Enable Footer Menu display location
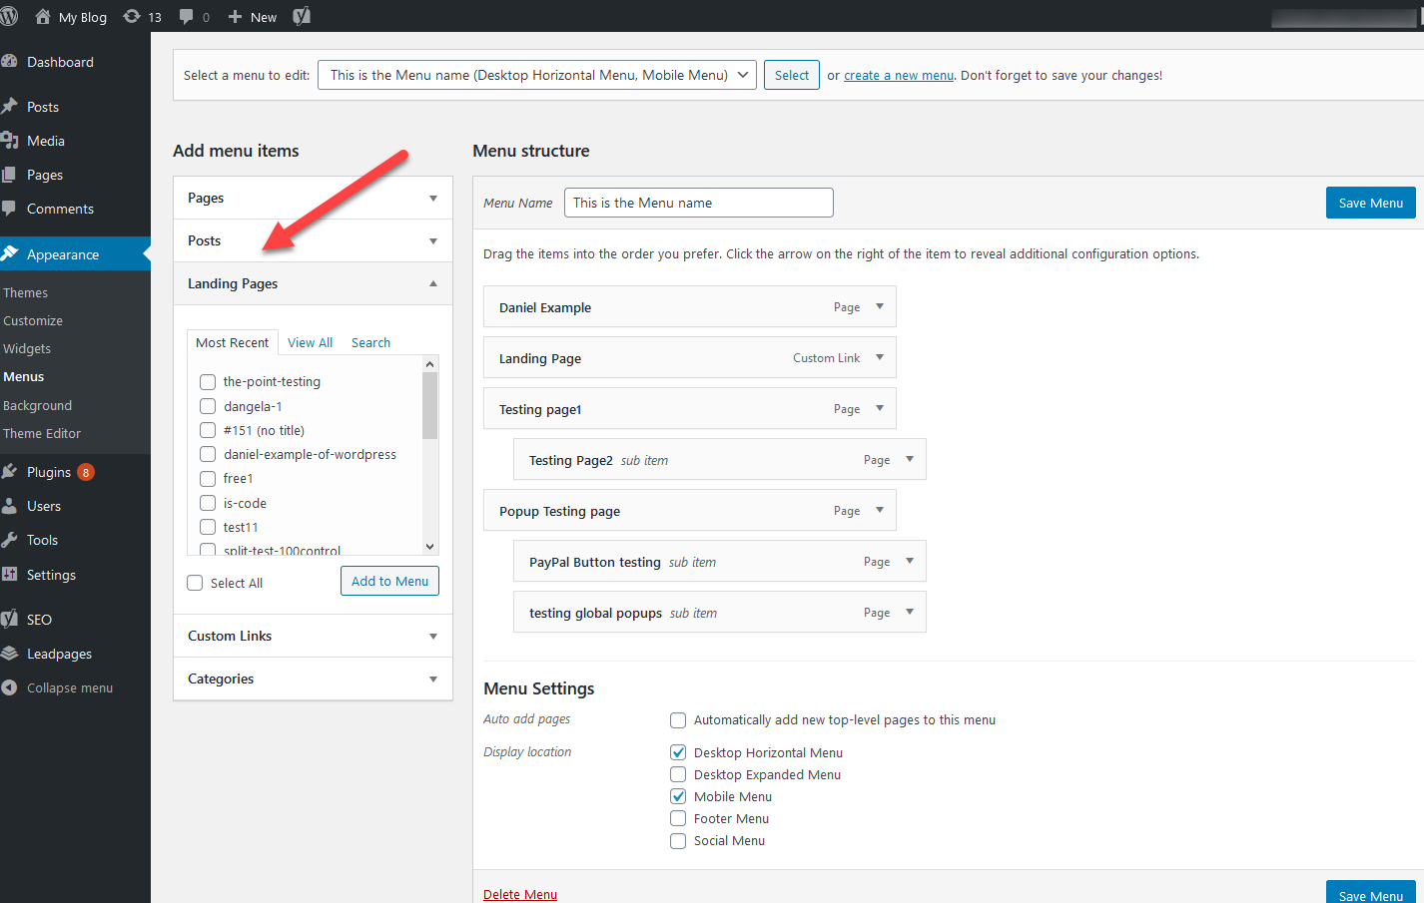 pos(678,818)
